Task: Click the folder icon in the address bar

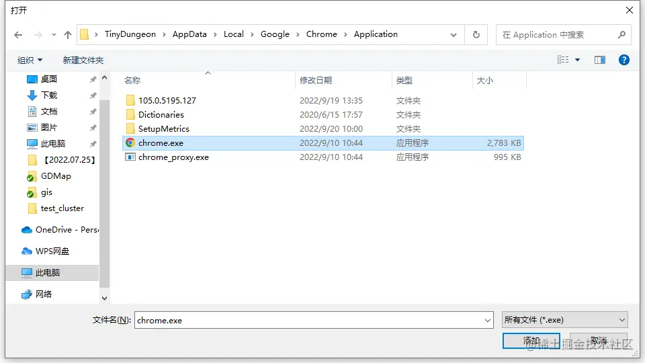Action: 85,34
